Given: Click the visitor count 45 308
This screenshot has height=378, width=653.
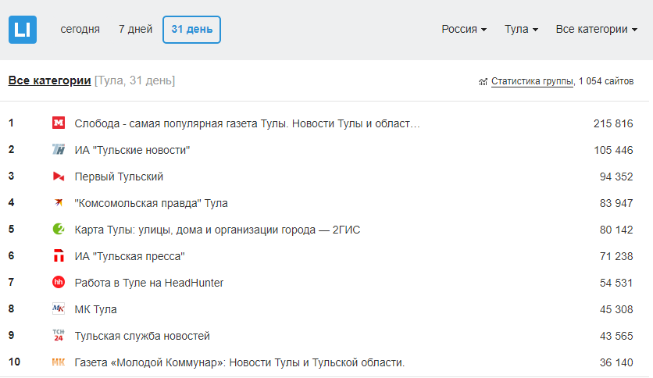Looking at the screenshot, I should [616, 310].
